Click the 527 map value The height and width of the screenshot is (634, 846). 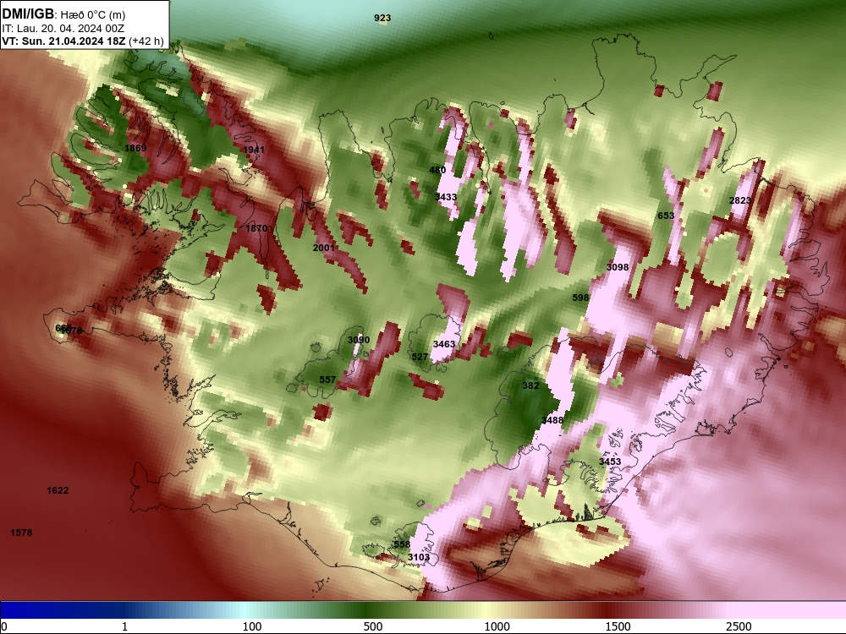coord(420,357)
